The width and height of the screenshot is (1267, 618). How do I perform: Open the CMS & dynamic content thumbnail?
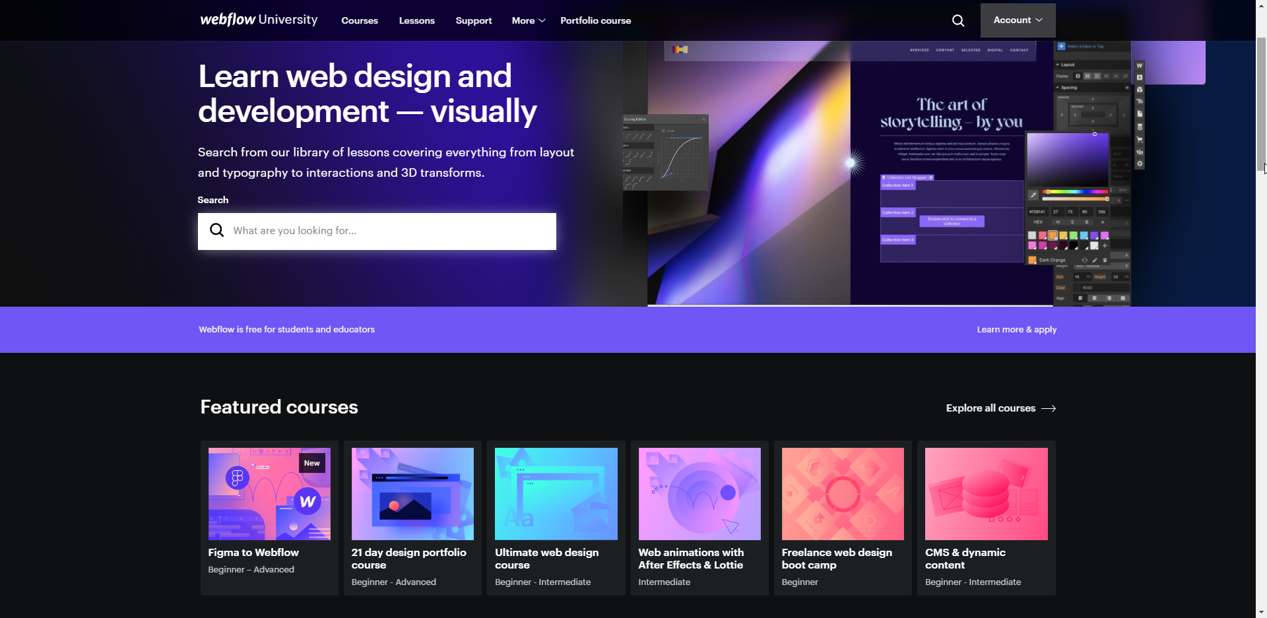[987, 494]
